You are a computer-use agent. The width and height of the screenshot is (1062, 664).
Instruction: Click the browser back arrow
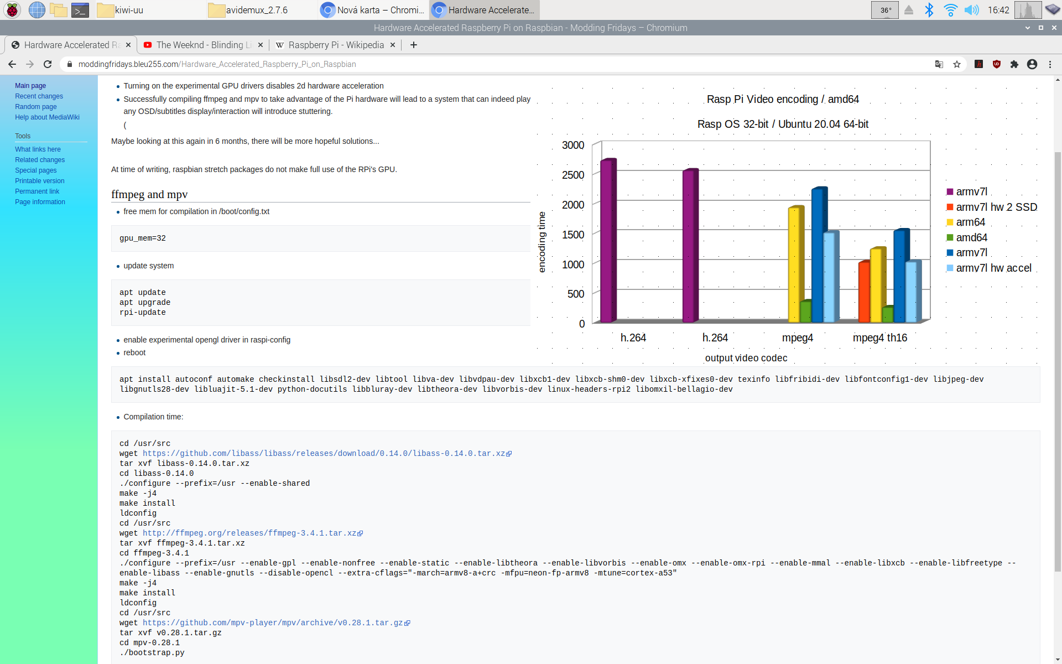(12, 64)
